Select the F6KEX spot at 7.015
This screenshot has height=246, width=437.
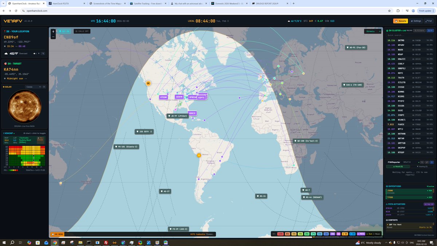(x=410, y=124)
